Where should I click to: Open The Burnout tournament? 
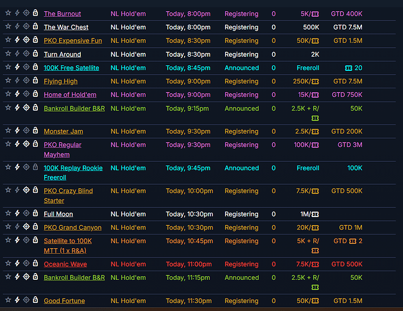(x=62, y=14)
